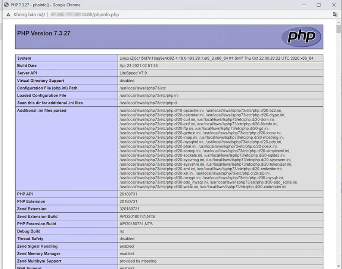Click 'enabled' value for Zend Signal Handling
The width and height of the screenshot is (342, 269).
pyautogui.click(x=127, y=246)
